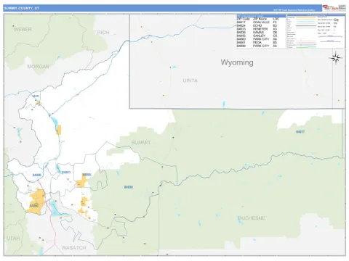Screen dimensions: 349x261
Task: Select the 'UTAH' county label
Action: (x=13, y=239)
